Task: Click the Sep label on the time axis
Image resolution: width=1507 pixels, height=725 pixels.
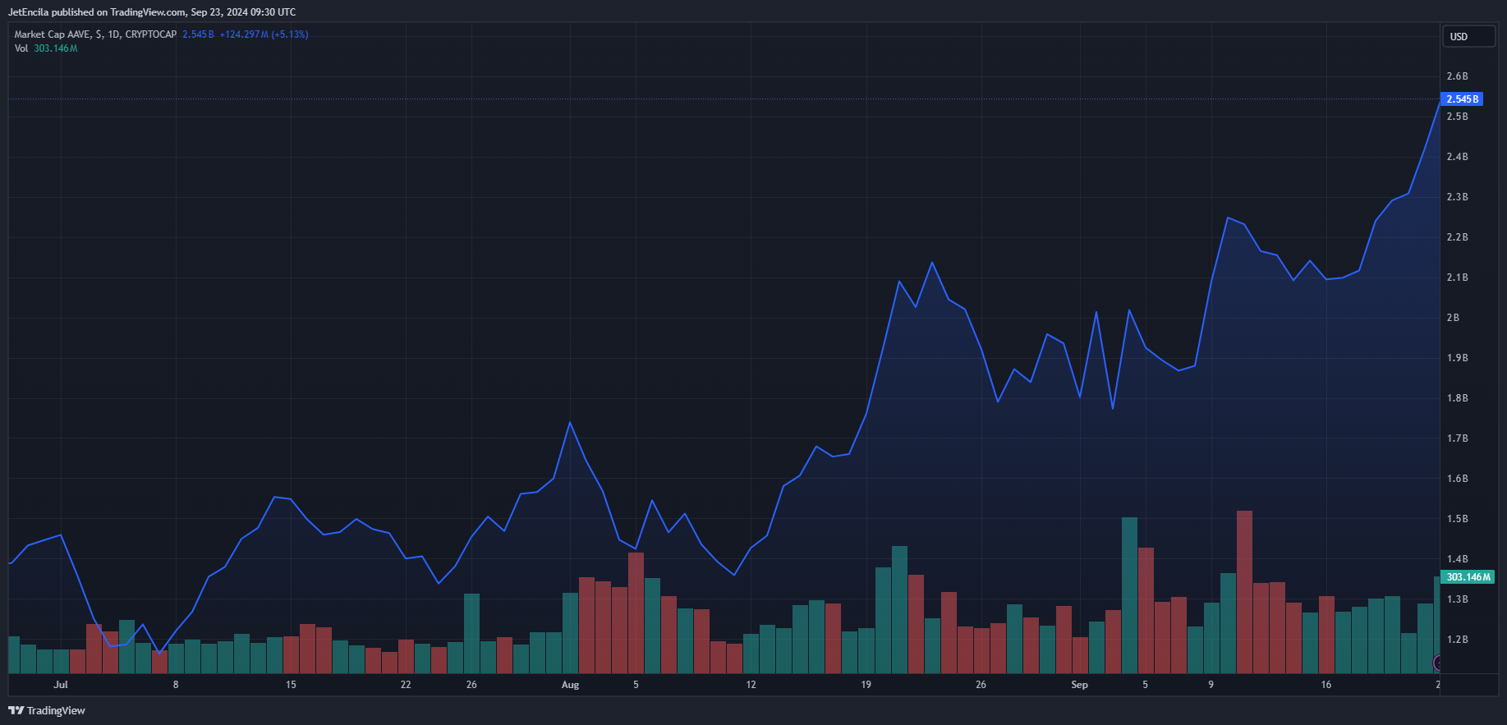Action: (1079, 685)
